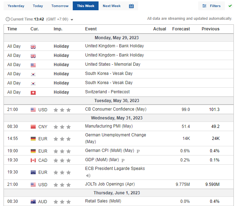The width and height of the screenshot is (237, 206).
Task: Expand the GMT +7:00 timezone dropdown arrow
Action: (x=72, y=19)
